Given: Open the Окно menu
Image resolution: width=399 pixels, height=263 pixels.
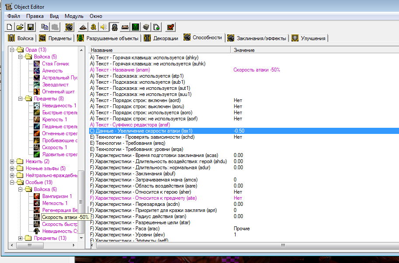Looking at the screenshot, I should click(96, 16).
